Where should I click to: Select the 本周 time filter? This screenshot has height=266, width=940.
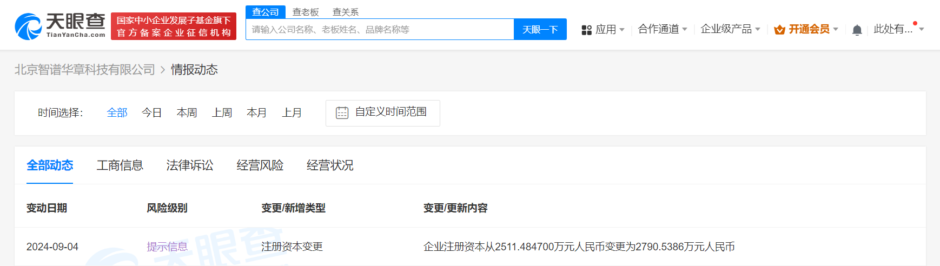click(x=187, y=112)
